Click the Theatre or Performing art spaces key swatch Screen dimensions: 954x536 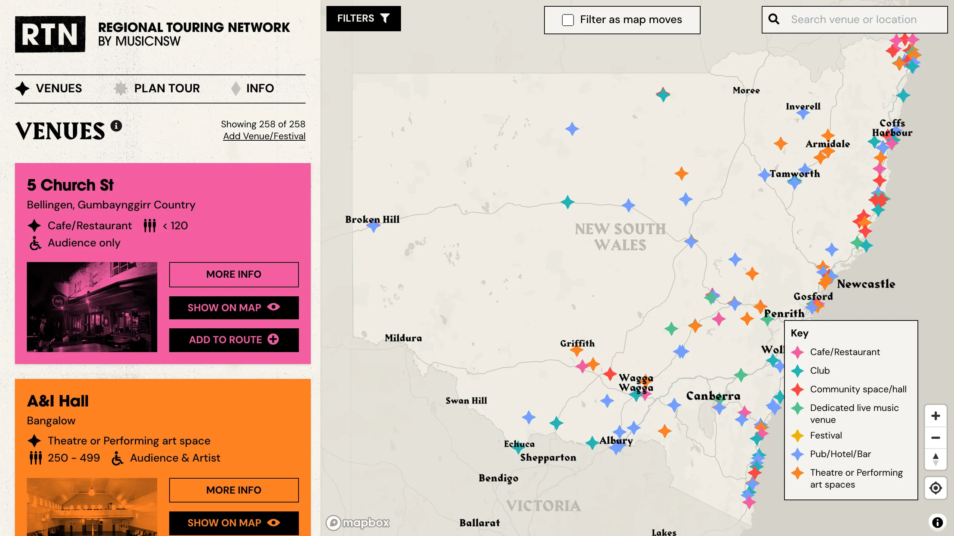(797, 473)
